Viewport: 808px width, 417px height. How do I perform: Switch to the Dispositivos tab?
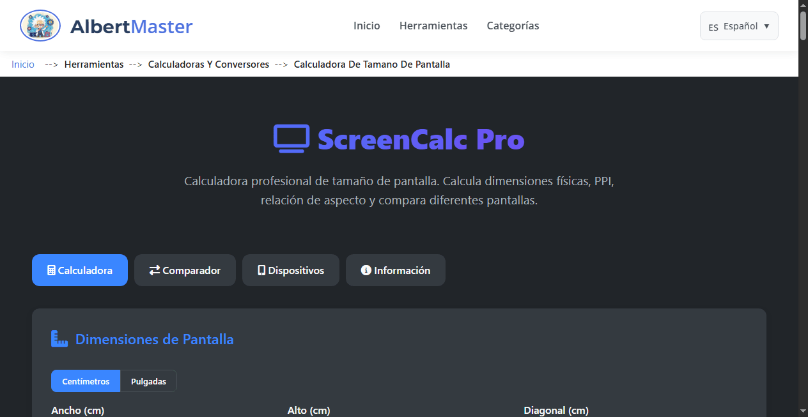291,270
